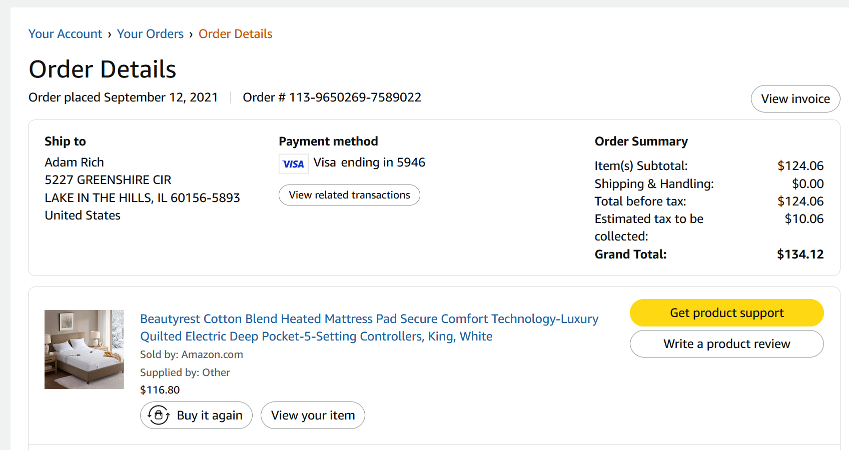Click the Visa ending in 5946 text
The image size is (849, 450).
tap(369, 162)
